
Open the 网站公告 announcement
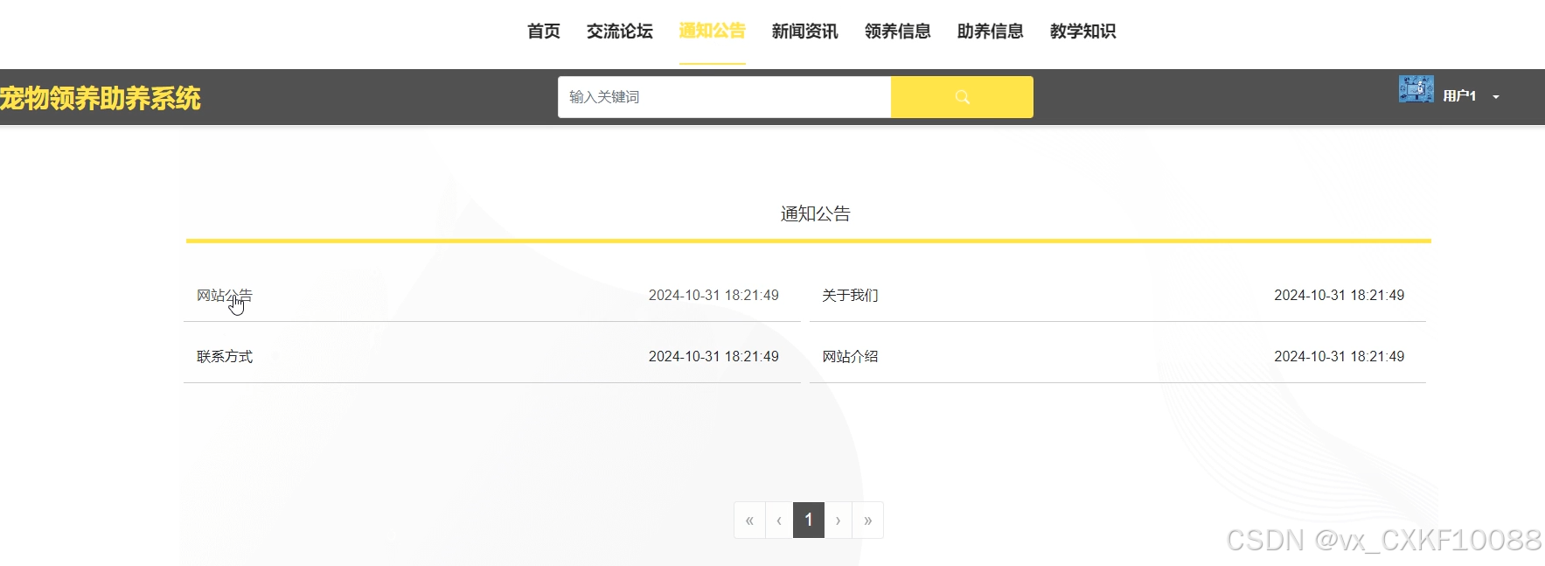click(x=225, y=296)
